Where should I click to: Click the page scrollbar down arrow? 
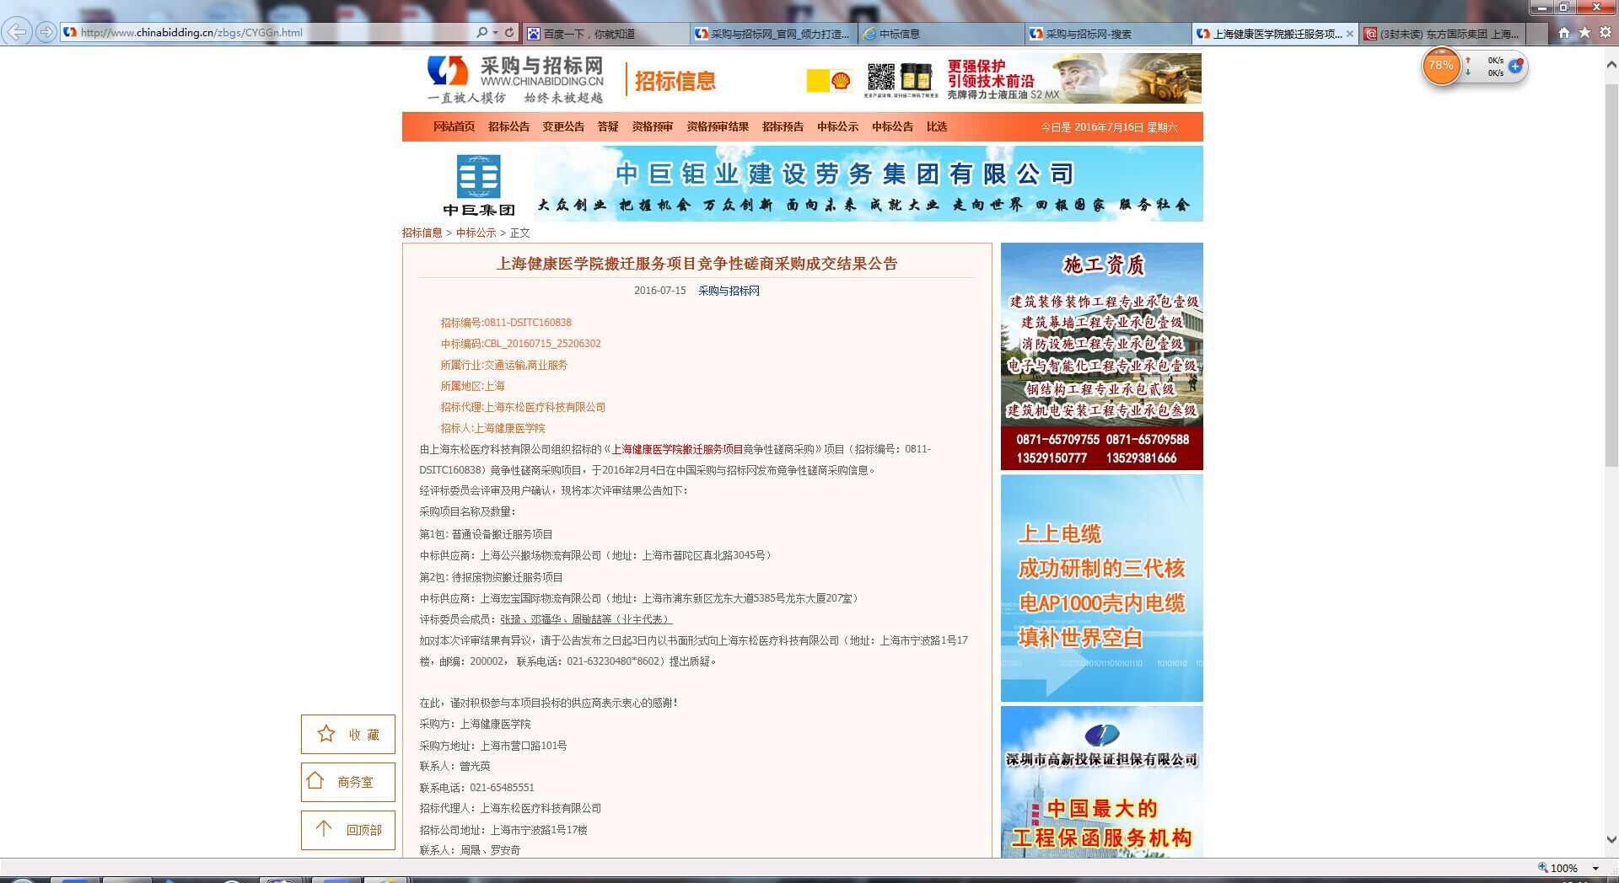1611,840
